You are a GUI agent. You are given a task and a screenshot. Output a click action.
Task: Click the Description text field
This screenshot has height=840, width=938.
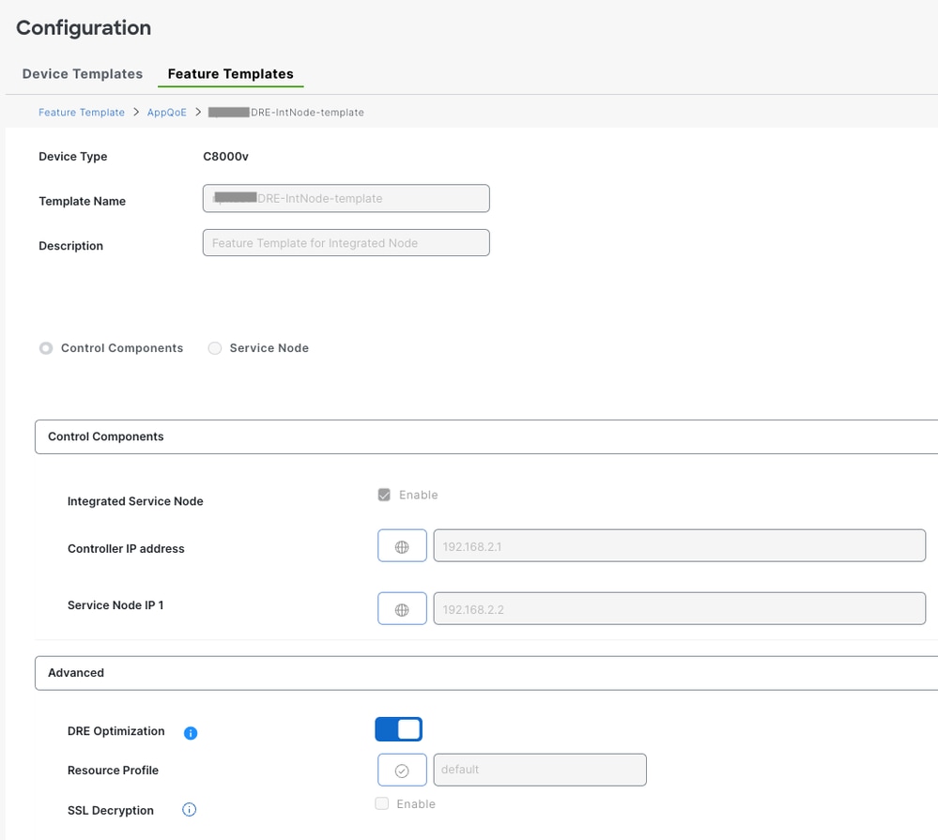click(346, 243)
